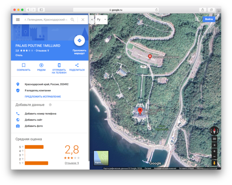
Task: Share the place via Поделиться
Action: pos(77,66)
